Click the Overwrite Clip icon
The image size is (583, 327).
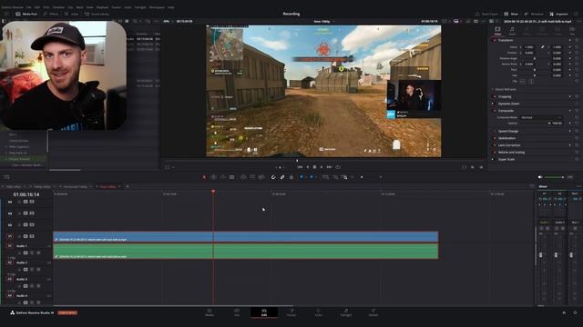pyautogui.click(x=252, y=177)
